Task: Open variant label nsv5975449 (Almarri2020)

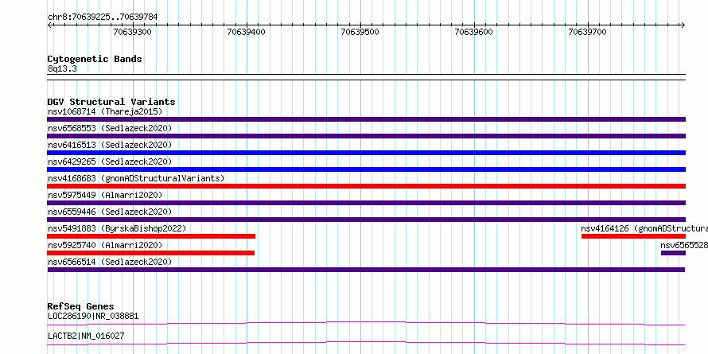Action: 105,195
